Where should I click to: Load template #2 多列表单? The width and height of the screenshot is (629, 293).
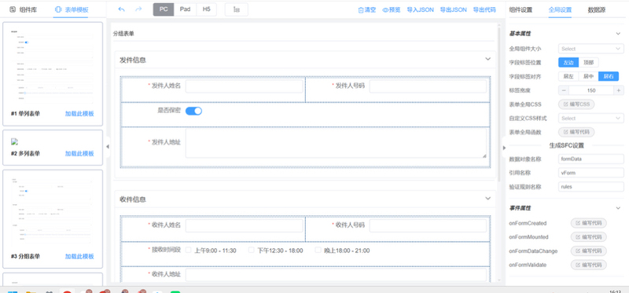click(79, 154)
